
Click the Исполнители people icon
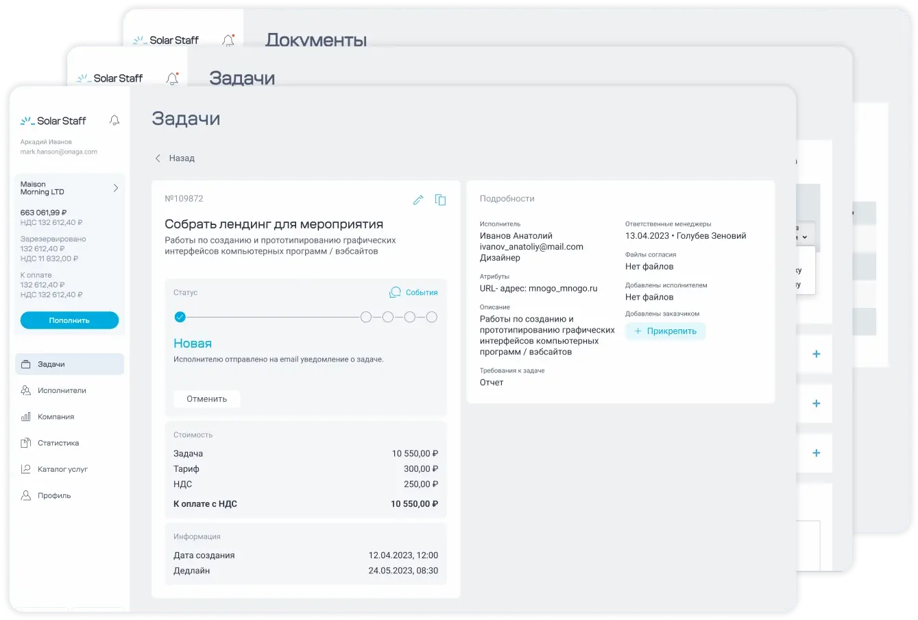pos(26,390)
